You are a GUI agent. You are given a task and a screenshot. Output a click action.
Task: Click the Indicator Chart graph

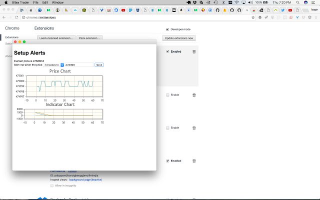tap(63, 114)
